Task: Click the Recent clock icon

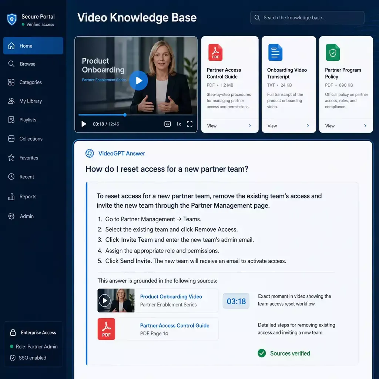Action: coord(11,177)
